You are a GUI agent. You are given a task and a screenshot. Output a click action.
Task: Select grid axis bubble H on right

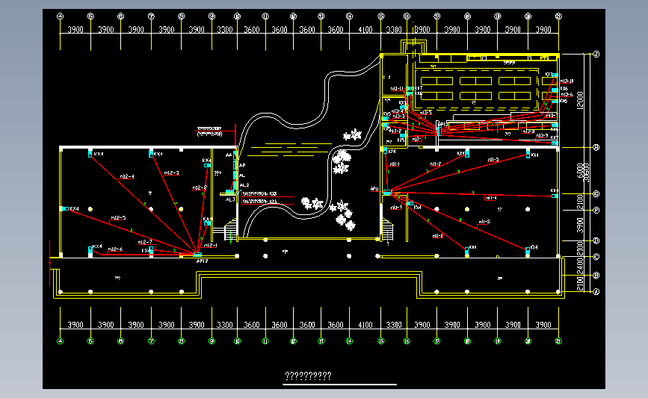tap(596, 147)
